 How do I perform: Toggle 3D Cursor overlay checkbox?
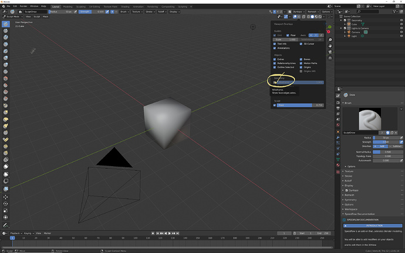[301, 44]
